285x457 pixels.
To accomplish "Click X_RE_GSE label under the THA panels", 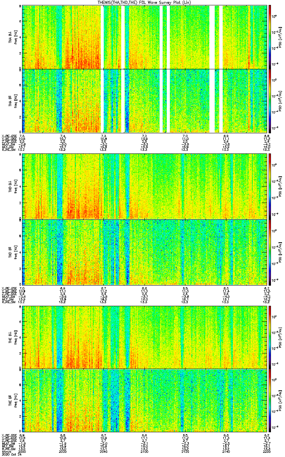I will point(9,136).
